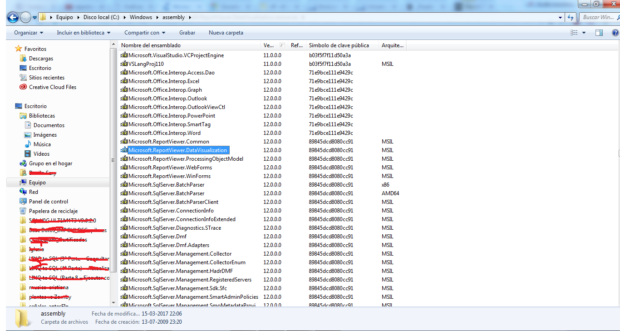620x331 pixels.
Task: Refresh the assembly folder listing
Action: pos(571,17)
